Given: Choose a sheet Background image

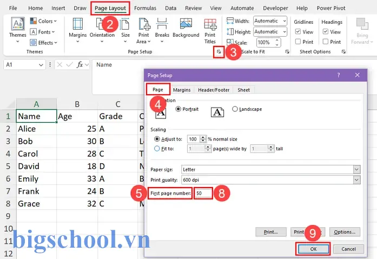Looking at the screenshot, I should click(x=186, y=28).
